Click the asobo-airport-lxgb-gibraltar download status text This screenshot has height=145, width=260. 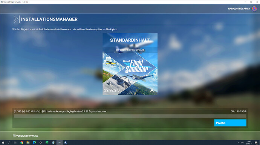[60, 111]
